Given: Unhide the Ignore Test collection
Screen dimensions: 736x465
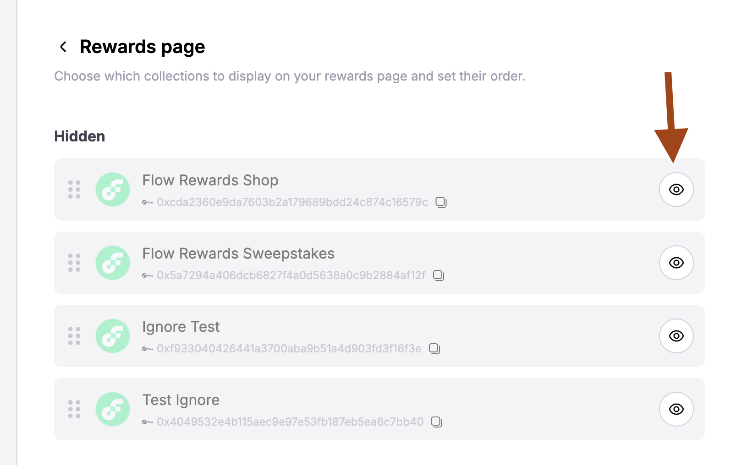Looking at the screenshot, I should pyautogui.click(x=676, y=336).
